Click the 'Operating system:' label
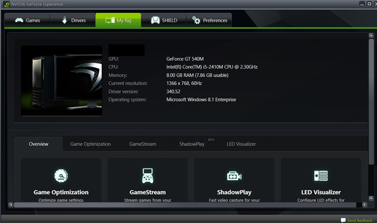 (x=127, y=99)
